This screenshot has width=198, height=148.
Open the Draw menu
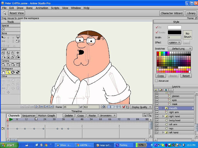pos(20,8)
